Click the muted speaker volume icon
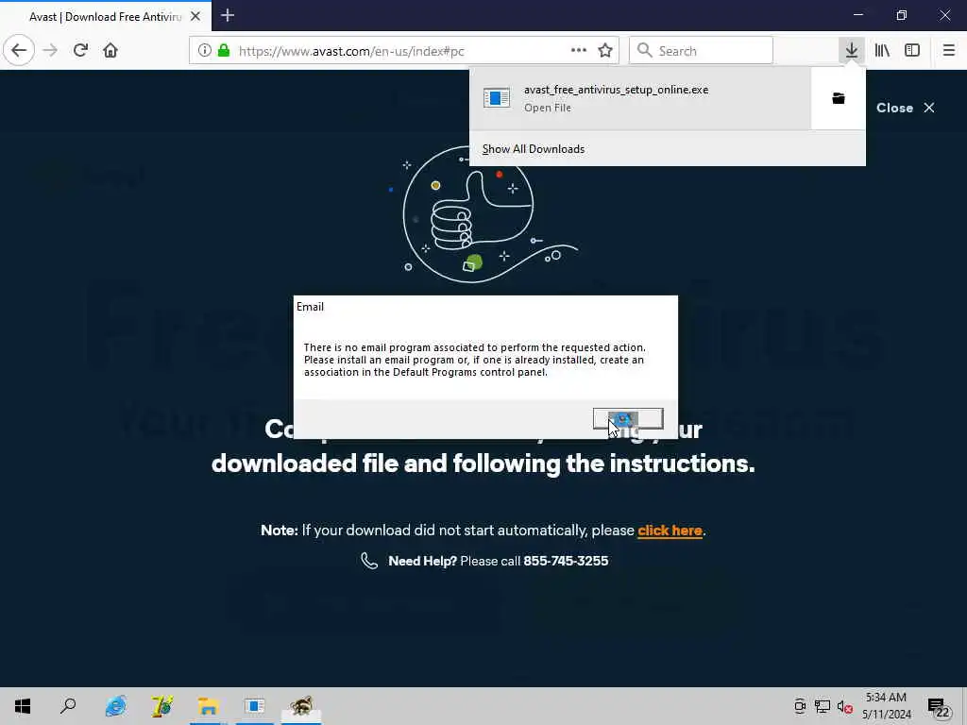This screenshot has width=967, height=725. 845,706
